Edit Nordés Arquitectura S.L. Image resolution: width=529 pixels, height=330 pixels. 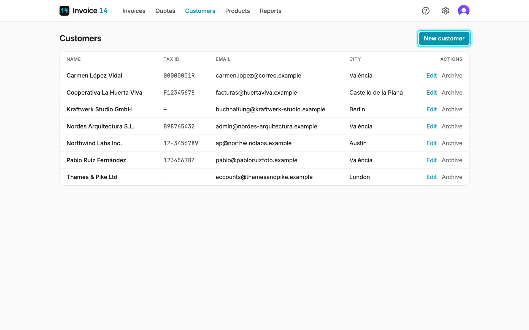(x=431, y=127)
